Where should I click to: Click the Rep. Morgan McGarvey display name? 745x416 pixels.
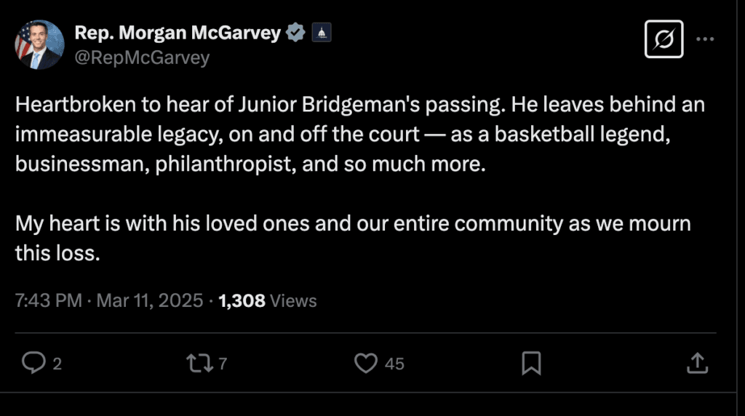tap(178, 33)
